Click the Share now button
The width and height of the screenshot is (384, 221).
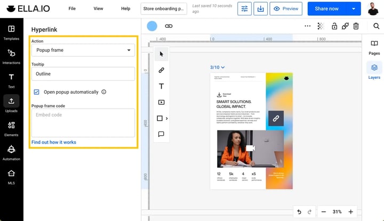[327, 9]
